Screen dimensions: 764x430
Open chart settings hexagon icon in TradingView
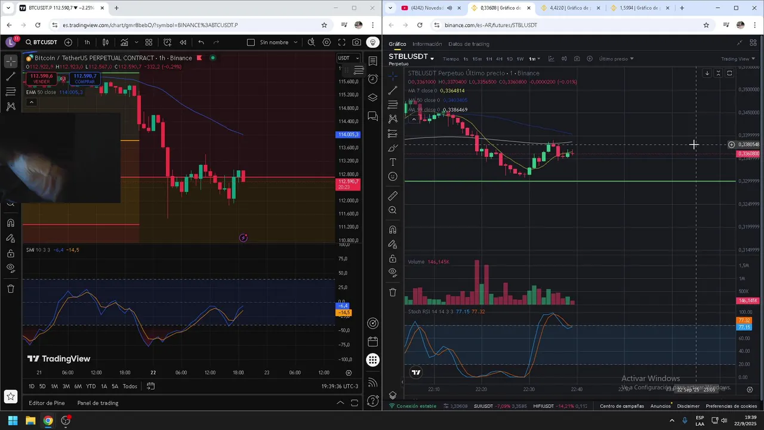(x=326, y=42)
